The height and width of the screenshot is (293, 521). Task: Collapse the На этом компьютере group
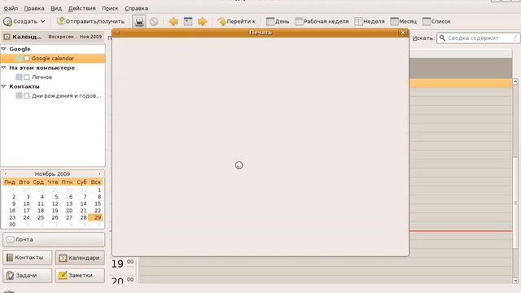(x=4, y=68)
